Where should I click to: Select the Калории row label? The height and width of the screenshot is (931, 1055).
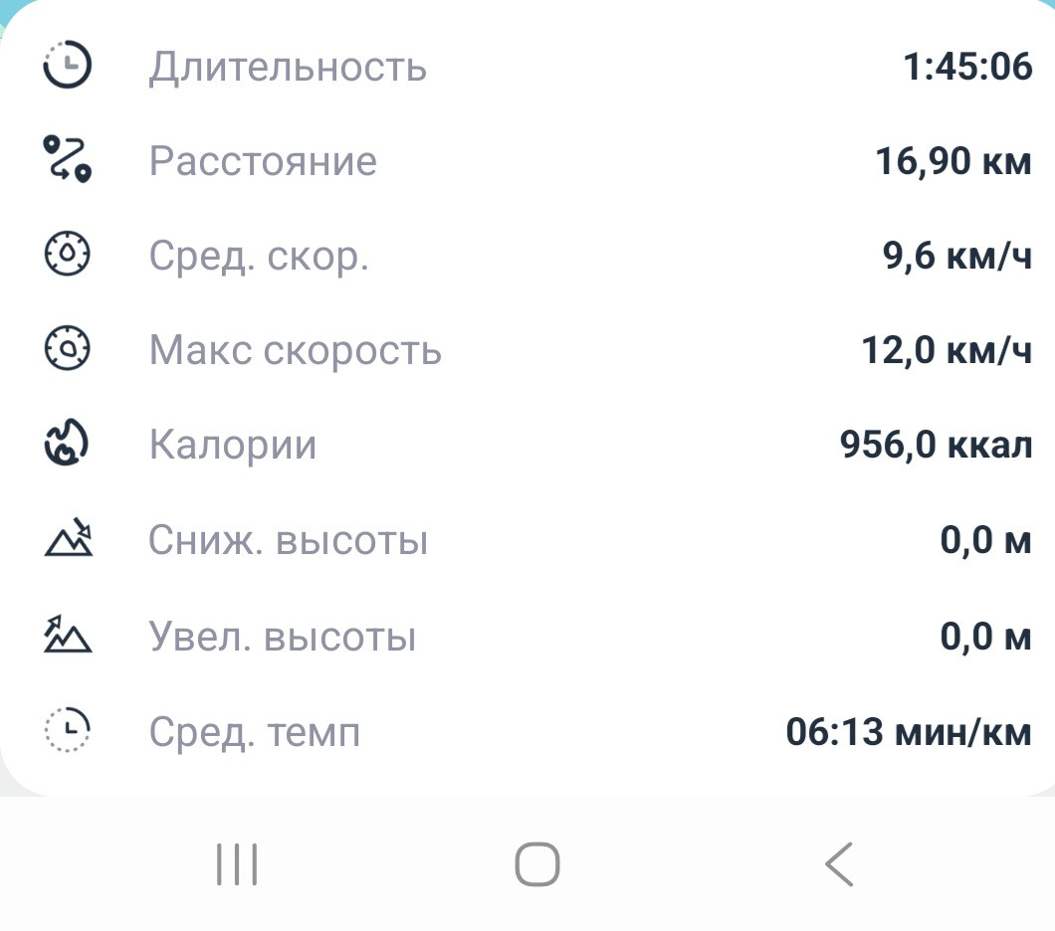pos(233,445)
